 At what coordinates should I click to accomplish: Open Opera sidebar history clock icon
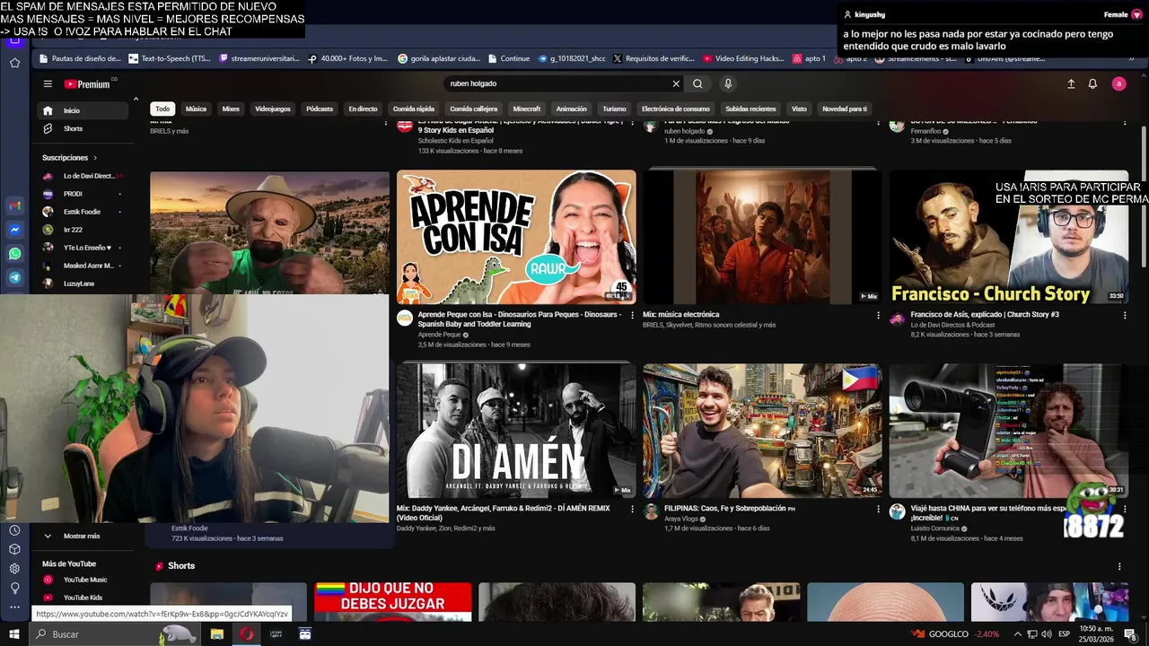click(x=14, y=529)
